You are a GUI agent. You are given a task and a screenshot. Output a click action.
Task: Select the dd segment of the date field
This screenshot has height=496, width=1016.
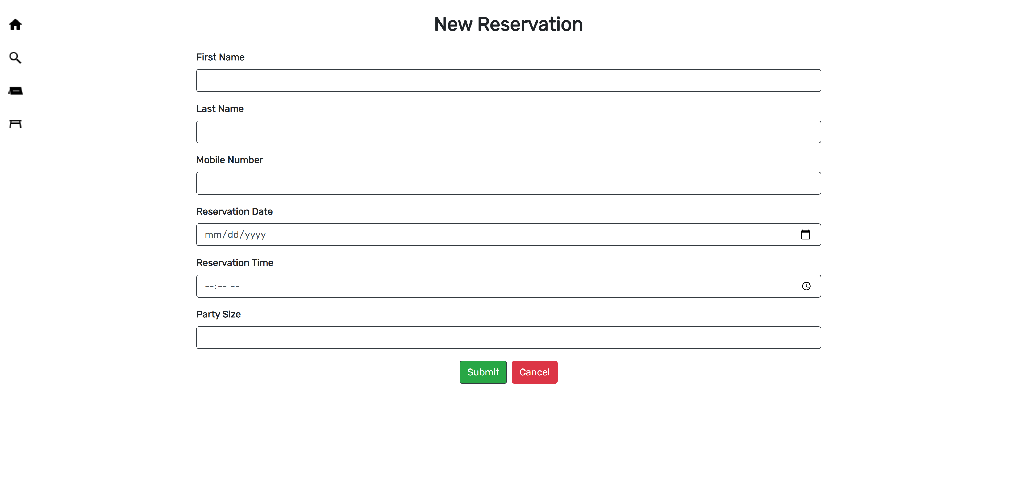tap(234, 234)
